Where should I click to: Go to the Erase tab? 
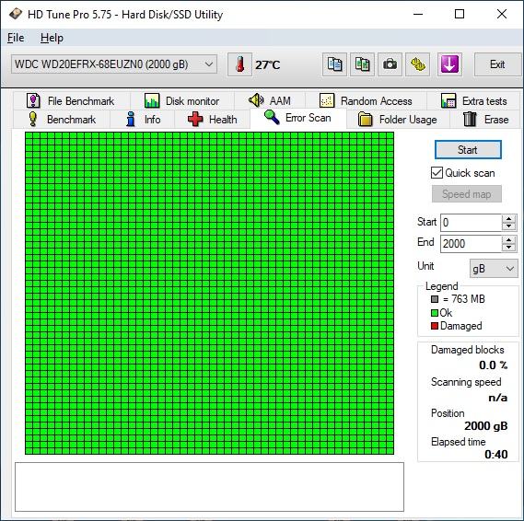point(485,120)
